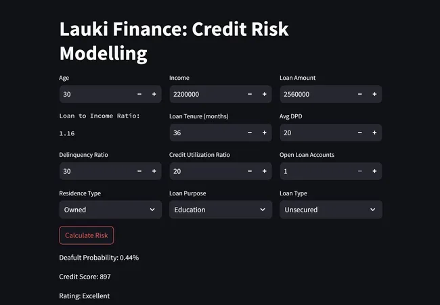440x305 pixels.
Task: Decrease Age with the minus button
Action: (x=139, y=94)
